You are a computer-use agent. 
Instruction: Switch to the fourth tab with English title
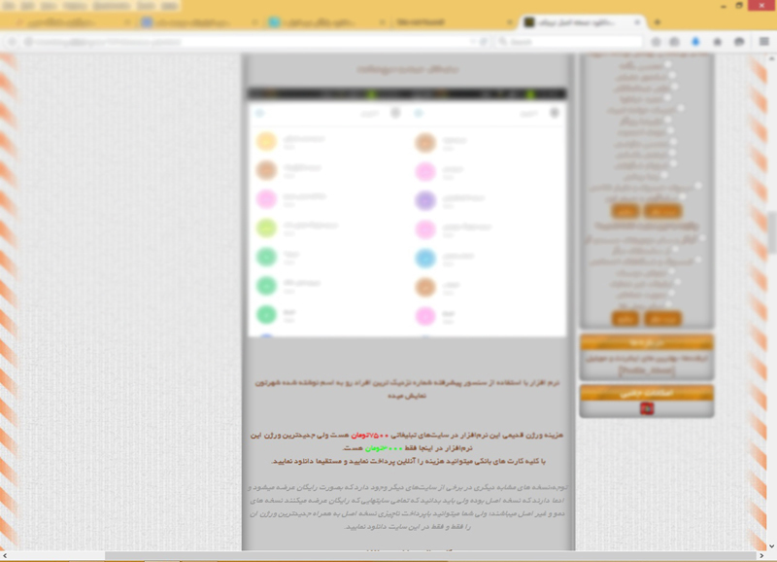(454, 22)
